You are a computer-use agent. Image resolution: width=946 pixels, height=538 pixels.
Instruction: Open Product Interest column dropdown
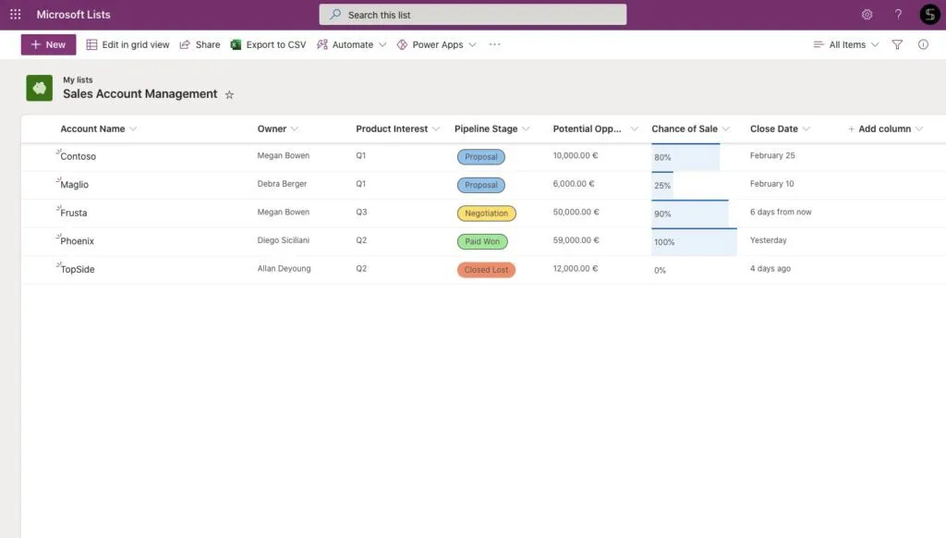point(436,129)
